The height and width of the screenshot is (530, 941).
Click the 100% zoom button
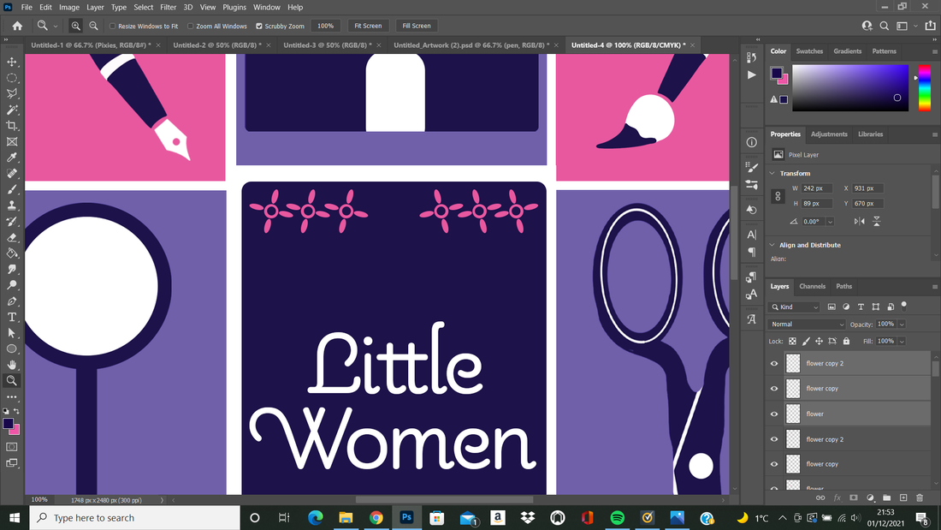[325, 26]
